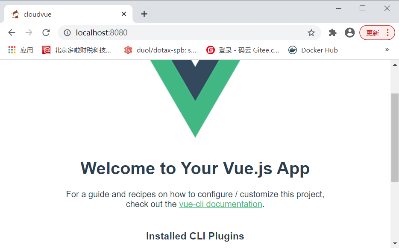Click the page scrollbar down arrow

[395, 243]
